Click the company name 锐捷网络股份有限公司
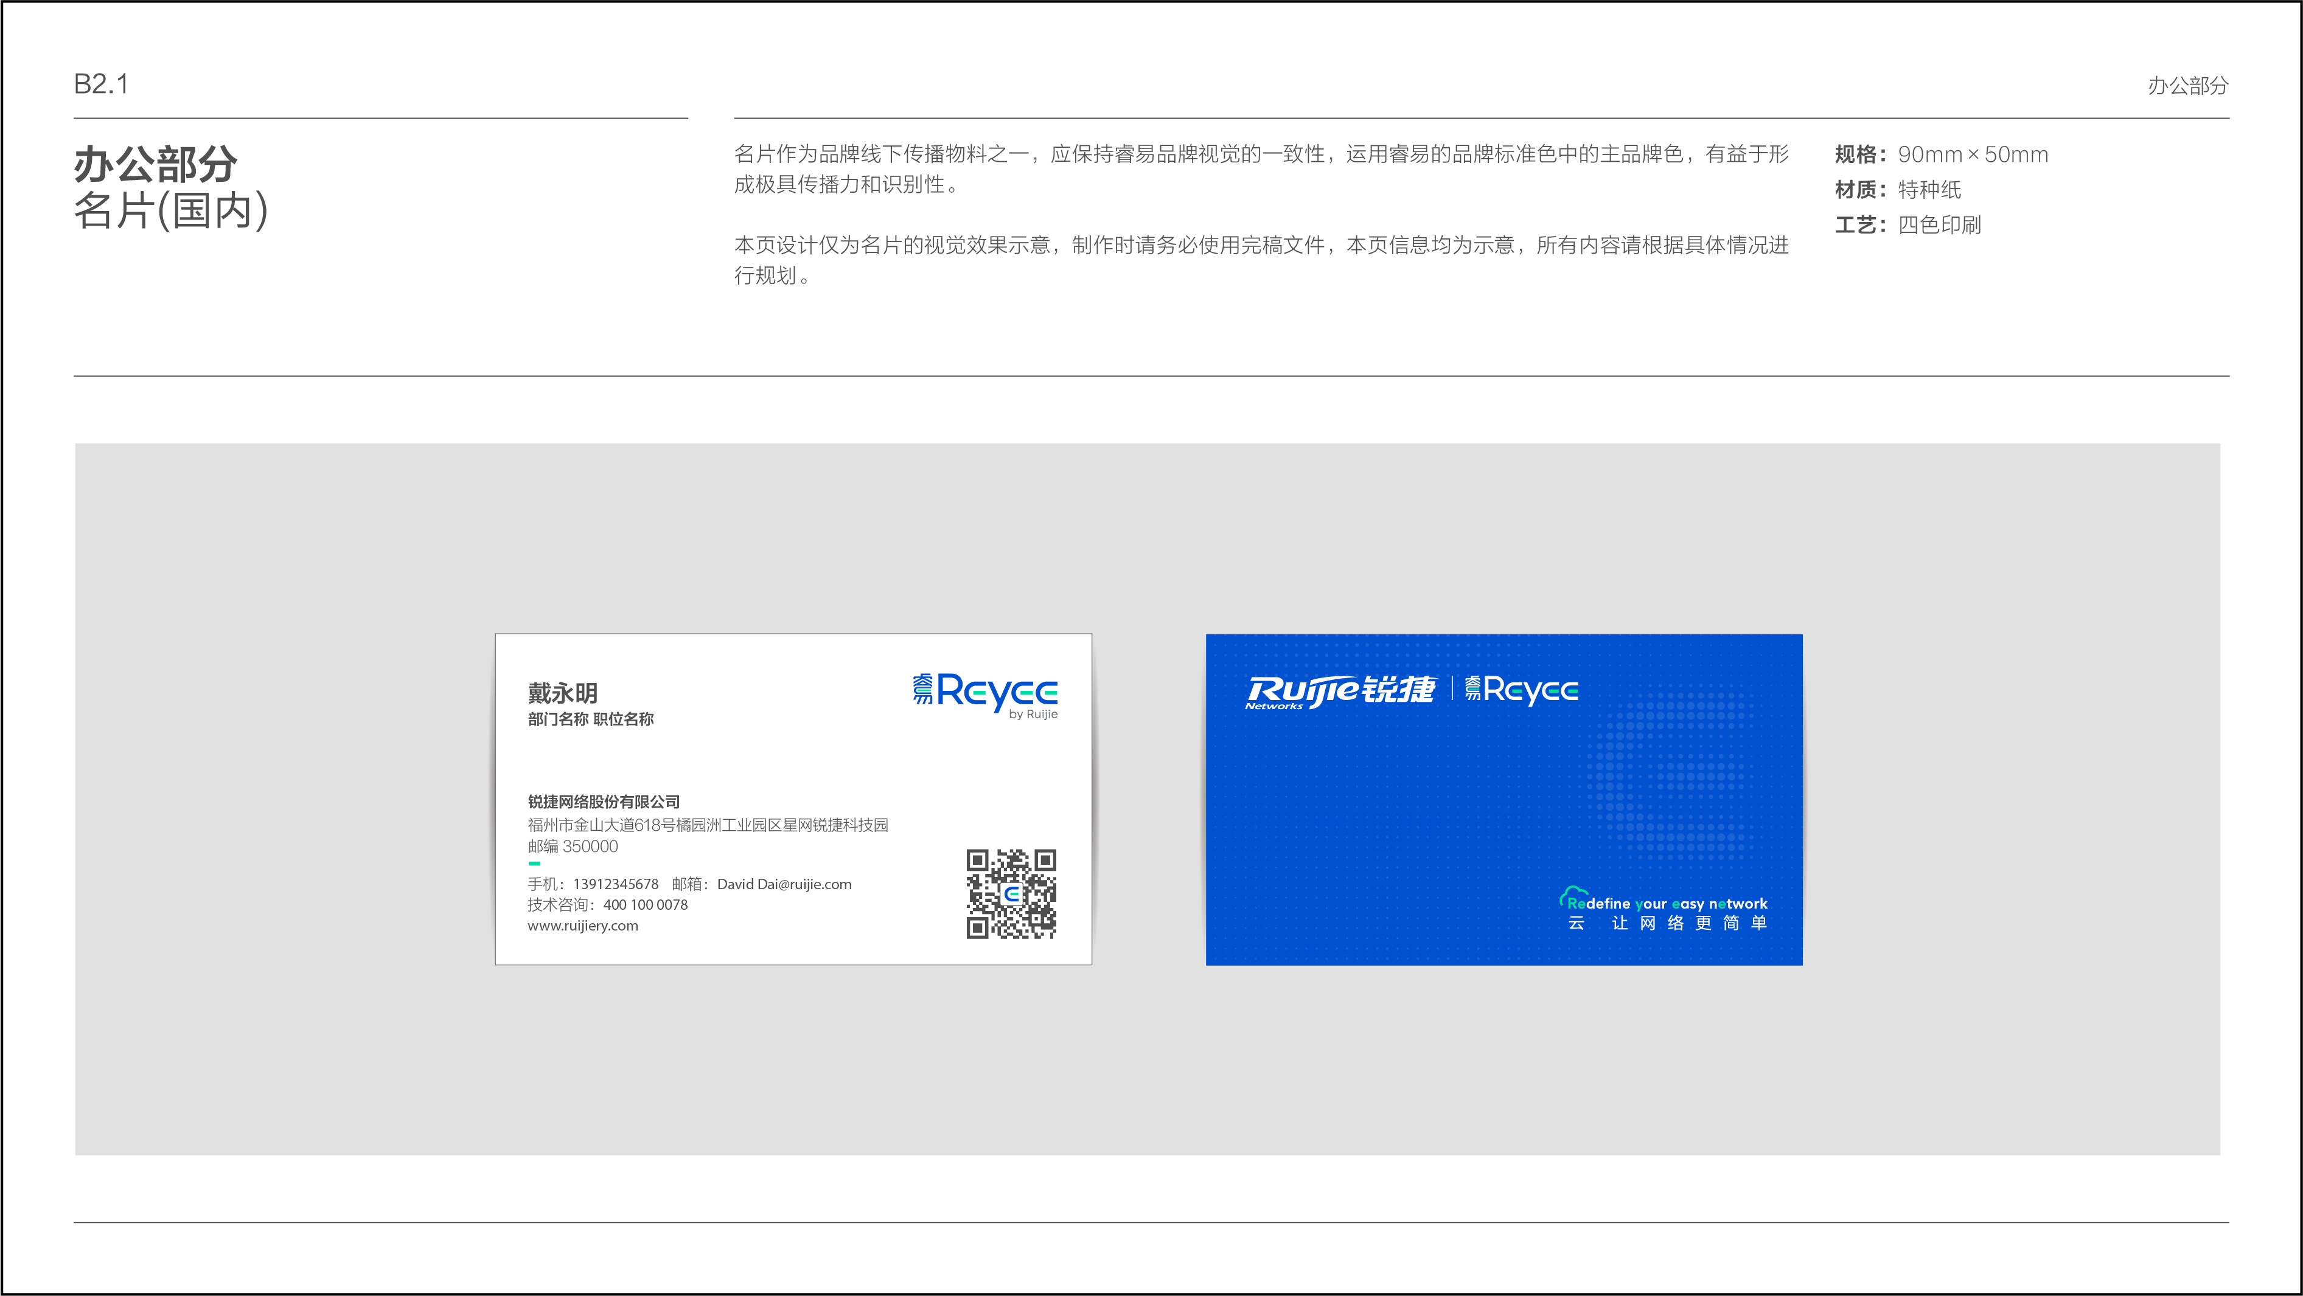This screenshot has width=2303, height=1296. coord(604,802)
